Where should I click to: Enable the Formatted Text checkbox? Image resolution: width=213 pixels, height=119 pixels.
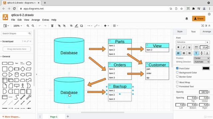177,86
